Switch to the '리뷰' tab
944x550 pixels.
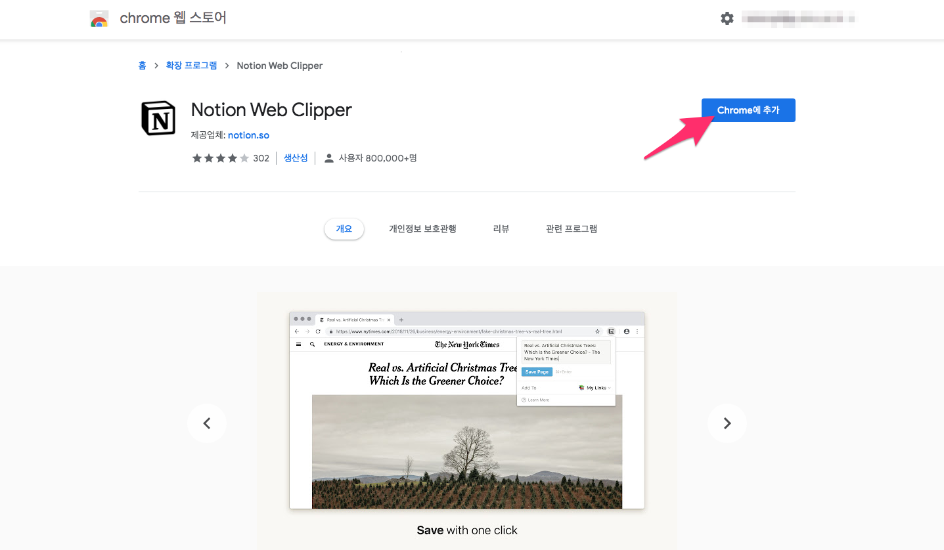(x=501, y=228)
